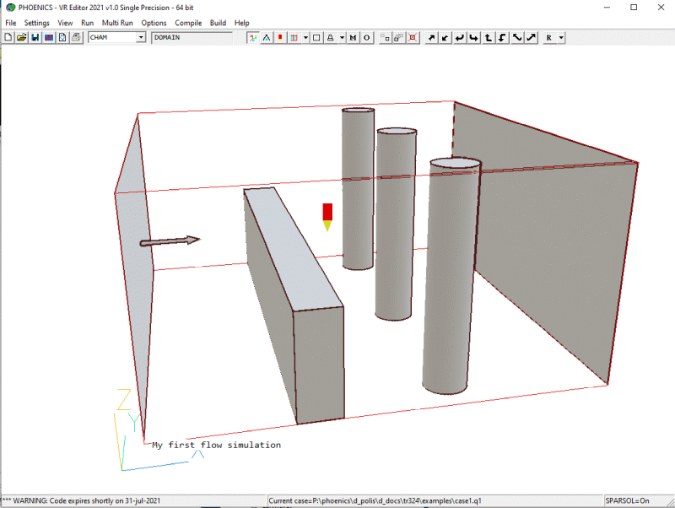Open the Compile menu
The height and width of the screenshot is (508, 675).
coord(186,23)
